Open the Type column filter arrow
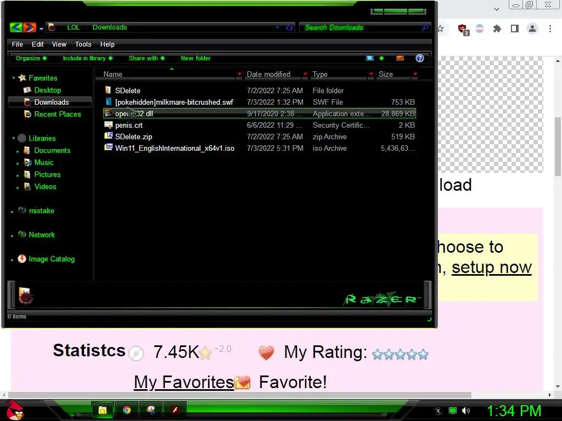The image size is (562, 421). [371, 74]
